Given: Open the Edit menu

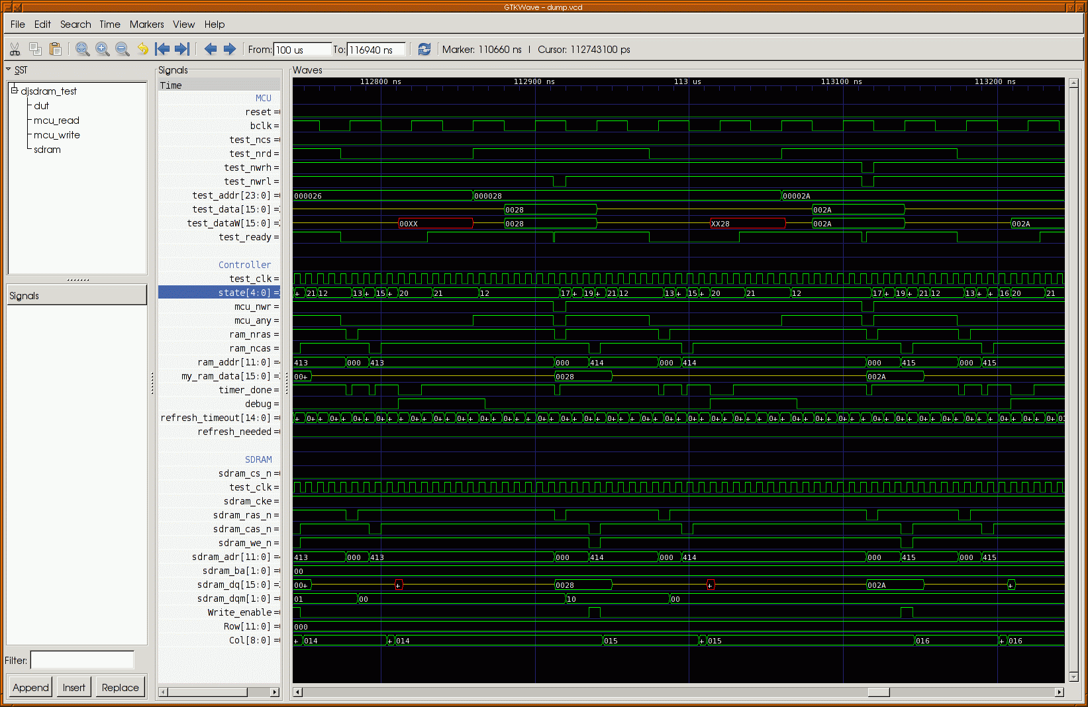Looking at the screenshot, I should pos(42,24).
